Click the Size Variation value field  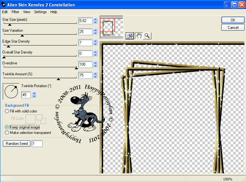coord(85,32)
